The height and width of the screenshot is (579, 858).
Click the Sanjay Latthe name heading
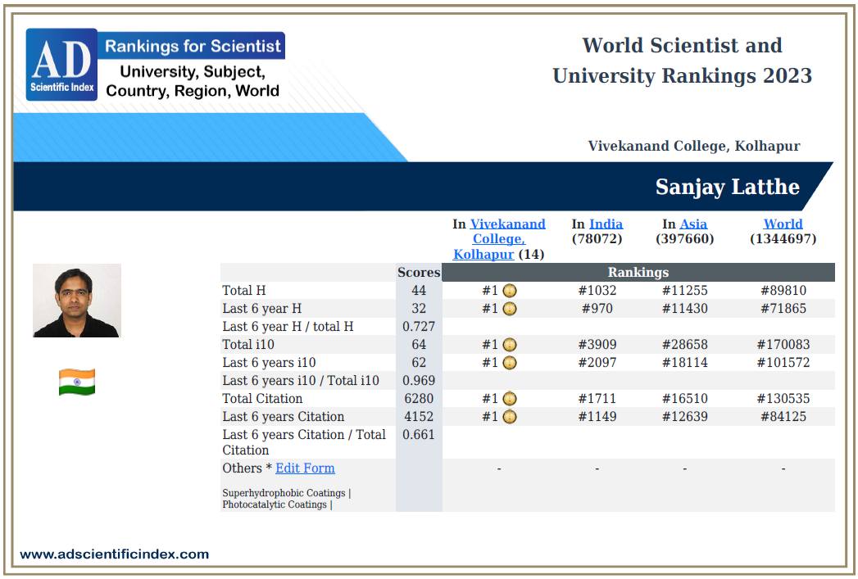click(727, 187)
